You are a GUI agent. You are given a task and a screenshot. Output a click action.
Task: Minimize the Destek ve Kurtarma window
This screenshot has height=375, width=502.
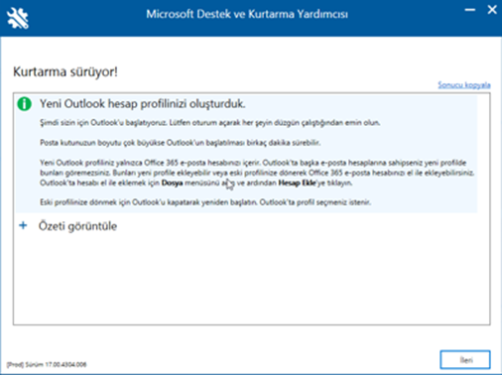coord(469,10)
